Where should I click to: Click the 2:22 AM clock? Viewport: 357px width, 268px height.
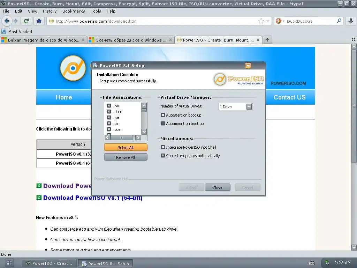coord(342,263)
